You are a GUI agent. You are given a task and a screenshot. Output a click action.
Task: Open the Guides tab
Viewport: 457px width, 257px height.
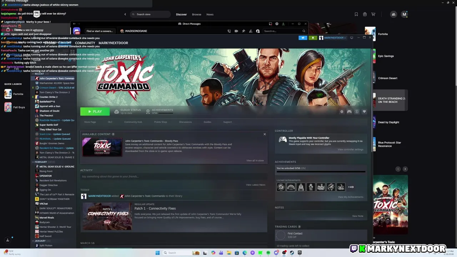207,122
